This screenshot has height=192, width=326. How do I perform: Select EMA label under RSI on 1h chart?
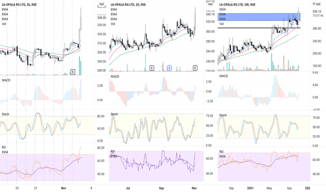point(5,152)
